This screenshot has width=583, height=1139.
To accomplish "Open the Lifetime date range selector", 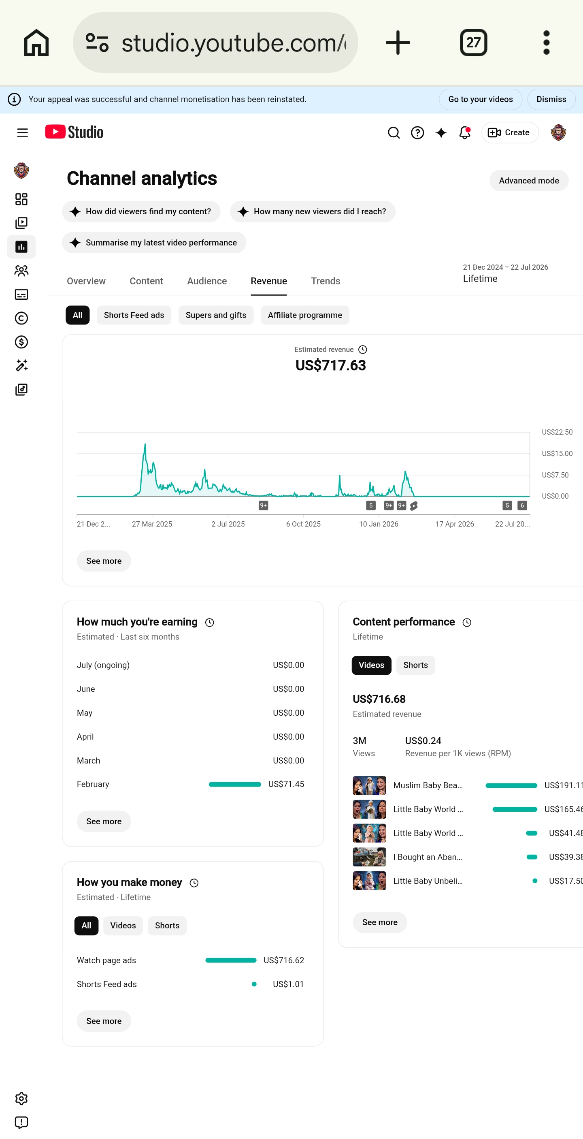I will 505,274.
